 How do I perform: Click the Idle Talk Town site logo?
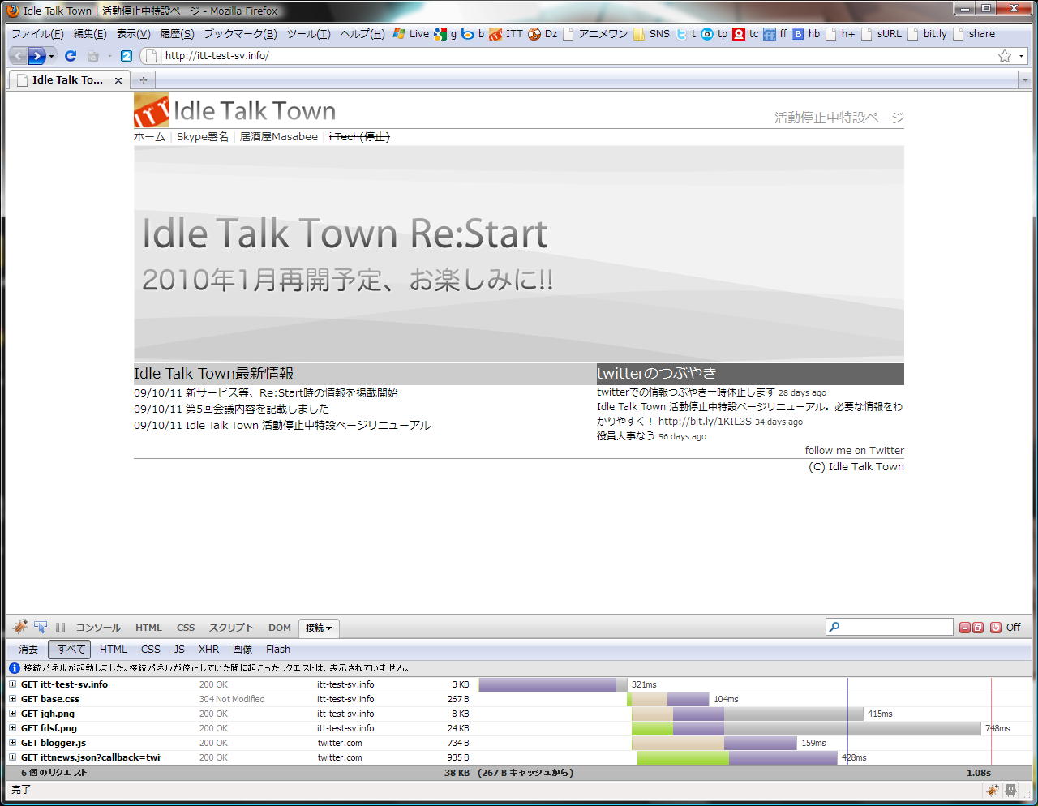pyautogui.click(x=235, y=110)
